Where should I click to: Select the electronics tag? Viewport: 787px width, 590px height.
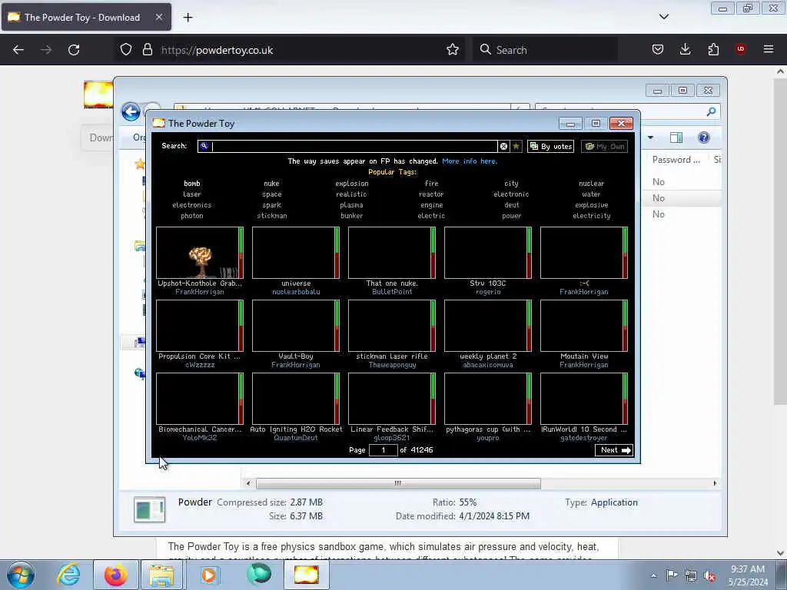(191, 205)
